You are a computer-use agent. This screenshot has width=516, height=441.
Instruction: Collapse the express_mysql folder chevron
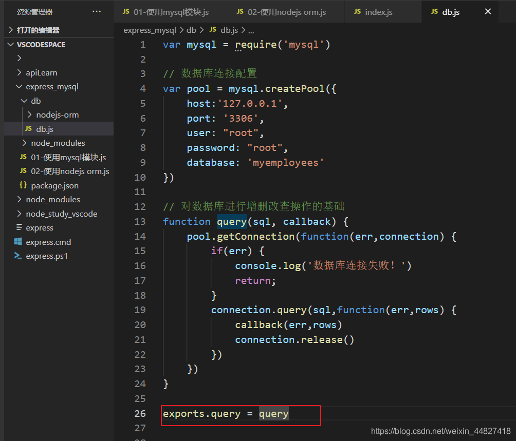pos(19,87)
